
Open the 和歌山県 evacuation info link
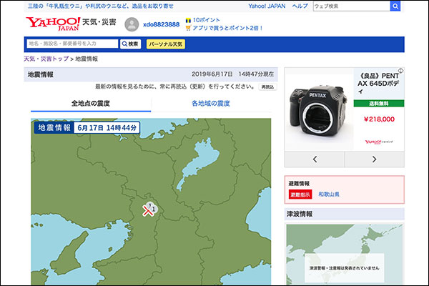(329, 194)
